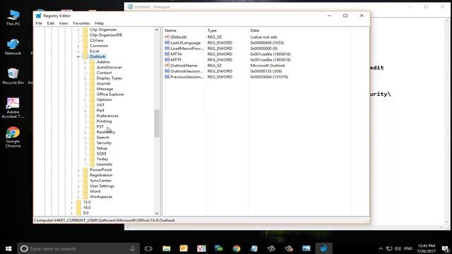This screenshot has height=254, width=452.
Task: Select the UserInfo subkey
Action: tap(105, 164)
